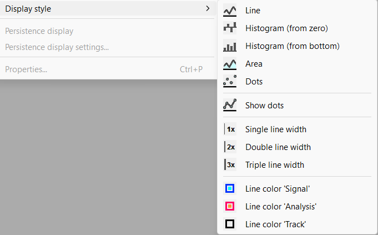Choose Double line width menu entry
The image size is (378, 235).
coord(278,147)
